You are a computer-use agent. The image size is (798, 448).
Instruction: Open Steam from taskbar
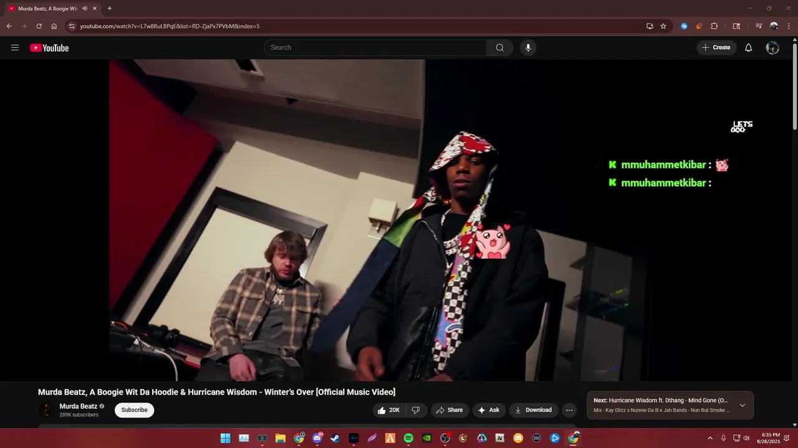point(335,438)
